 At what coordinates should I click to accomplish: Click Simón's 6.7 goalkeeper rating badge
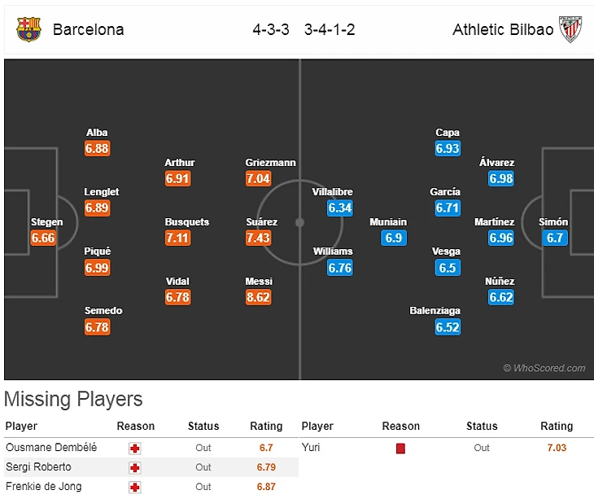[x=554, y=238]
